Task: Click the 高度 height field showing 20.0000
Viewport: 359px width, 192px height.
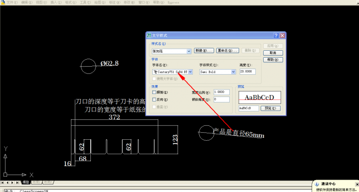Action: [248, 72]
